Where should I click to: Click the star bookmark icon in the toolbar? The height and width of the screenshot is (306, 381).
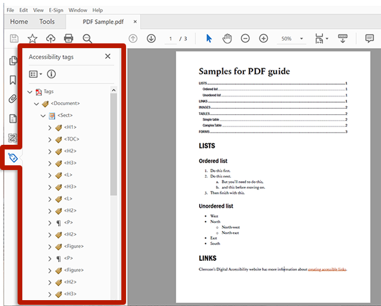(32, 39)
